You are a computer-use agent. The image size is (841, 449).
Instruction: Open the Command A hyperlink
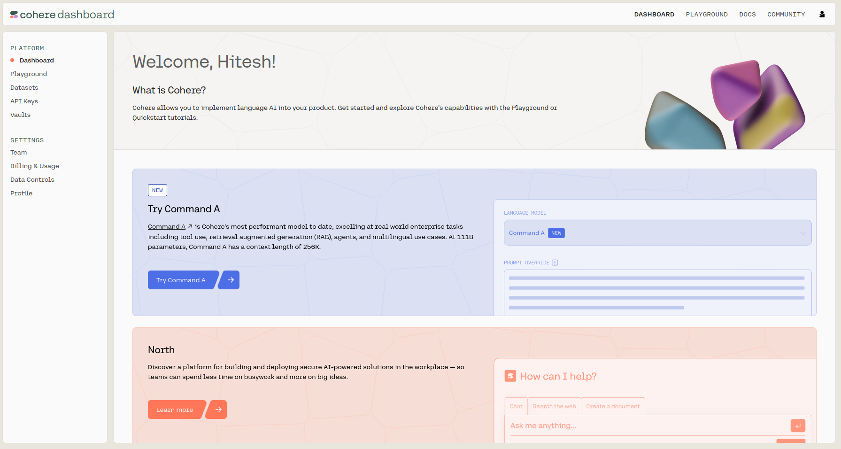coord(166,226)
